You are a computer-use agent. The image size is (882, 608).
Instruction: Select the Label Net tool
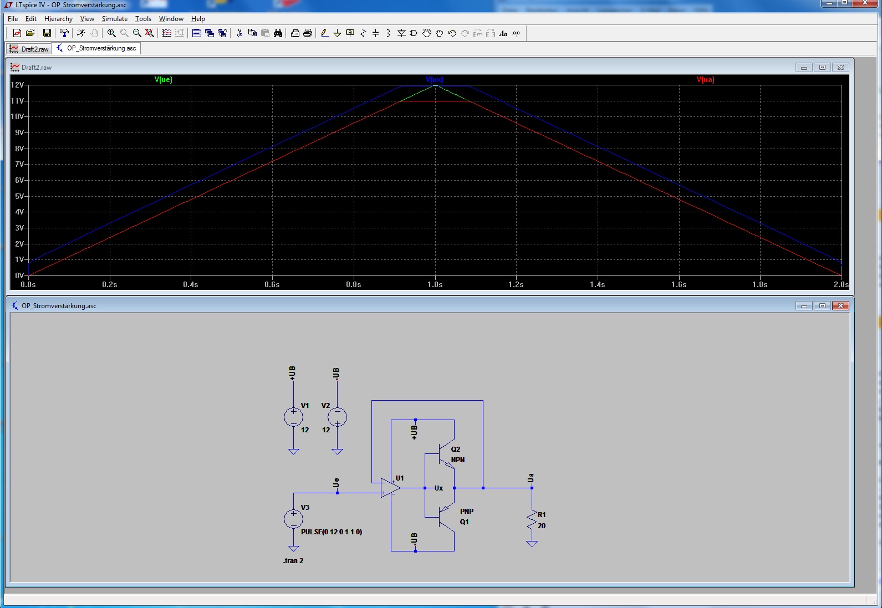(x=350, y=33)
